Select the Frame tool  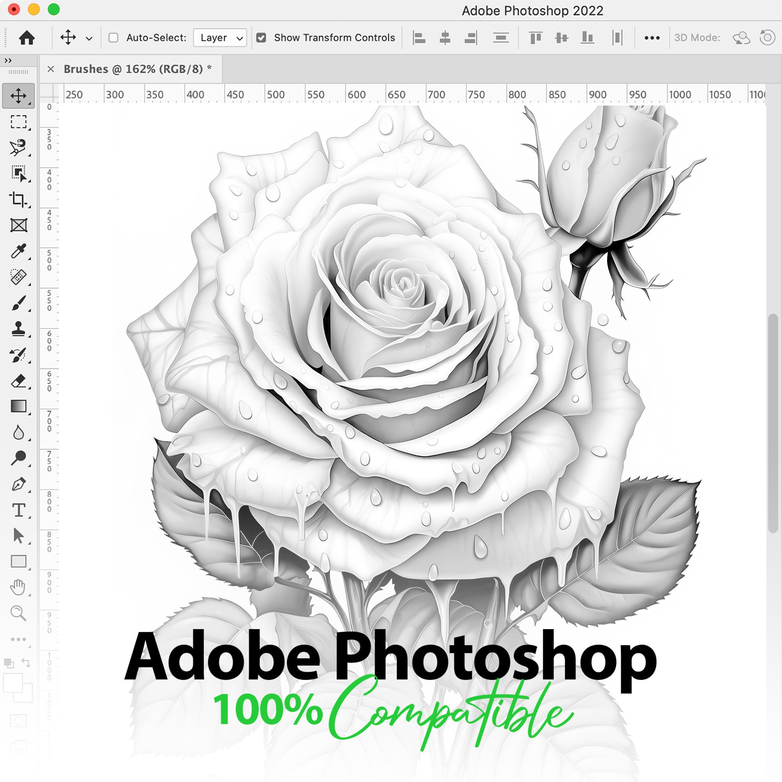(19, 226)
